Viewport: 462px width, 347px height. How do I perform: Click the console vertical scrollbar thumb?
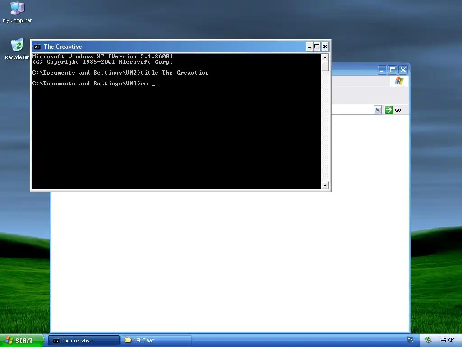point(325,66)
